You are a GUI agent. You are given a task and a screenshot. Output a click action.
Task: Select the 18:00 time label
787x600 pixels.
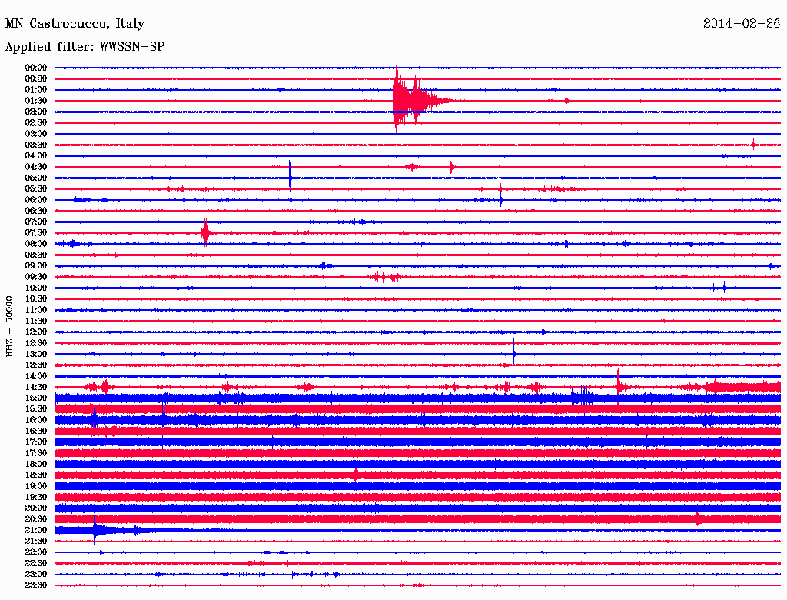(35, 464)
